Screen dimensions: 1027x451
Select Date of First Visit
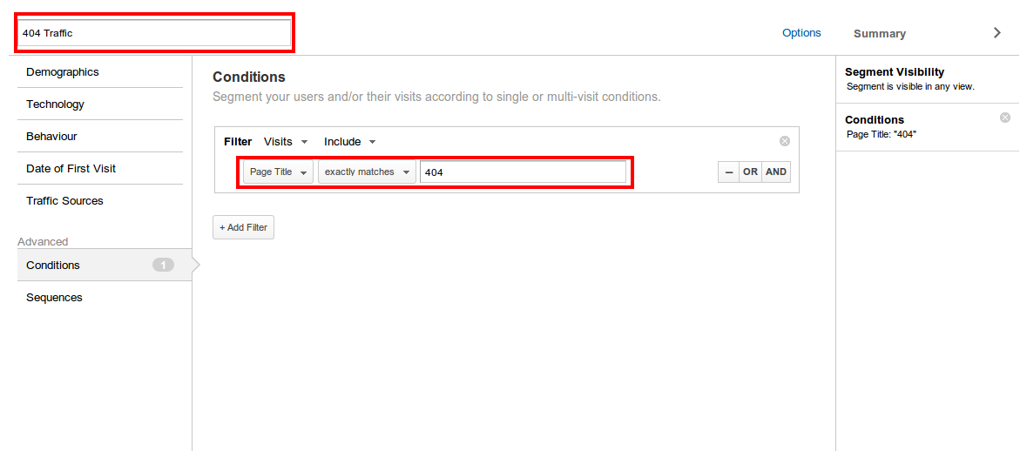pyautogui.click(x=71, y=169)
